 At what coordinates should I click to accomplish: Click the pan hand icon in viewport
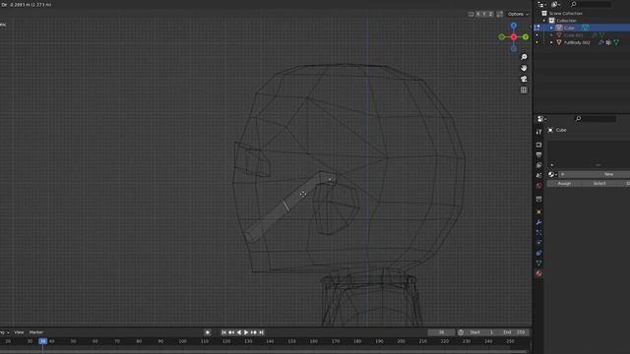click(524, 68)
